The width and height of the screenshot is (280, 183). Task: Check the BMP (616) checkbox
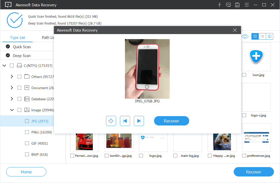tap(27, 154)
